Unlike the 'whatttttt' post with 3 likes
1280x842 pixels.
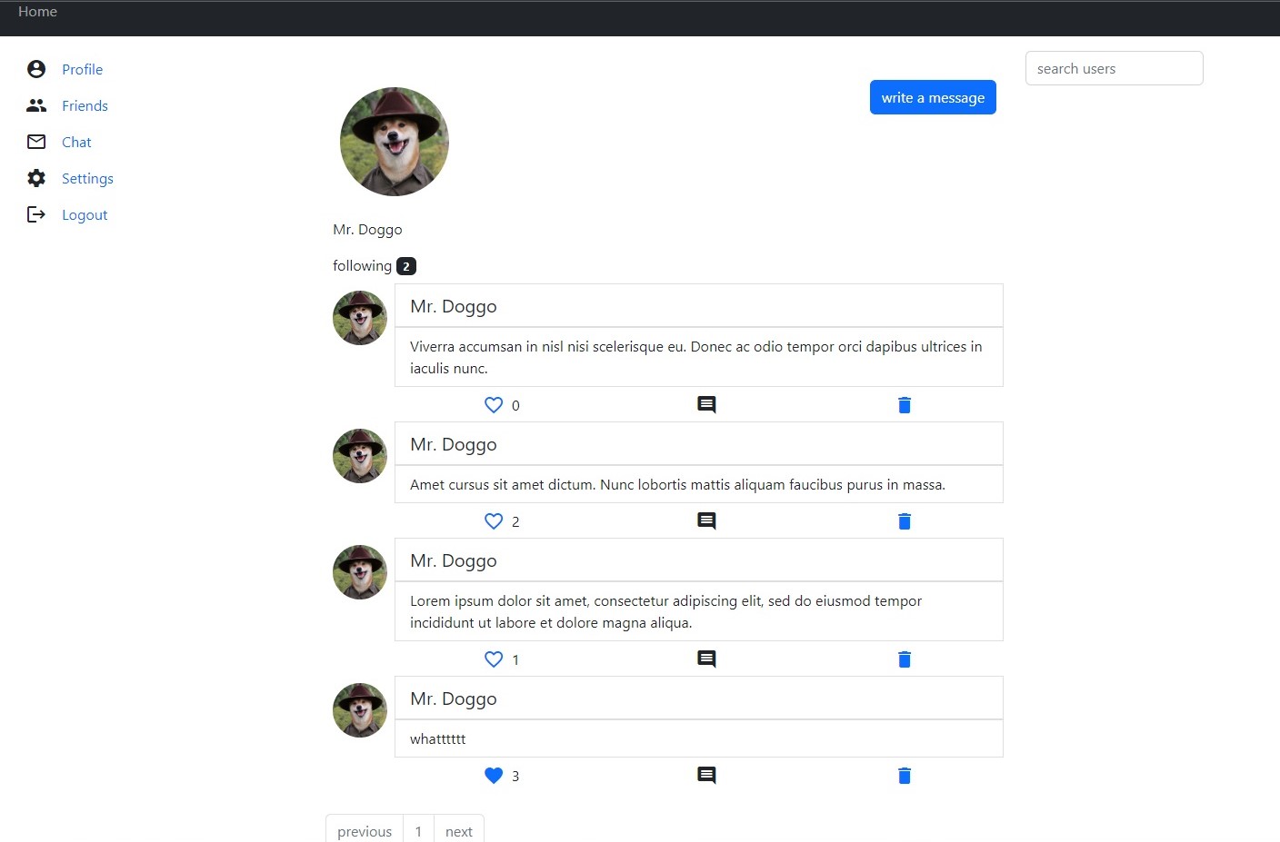[494, 775]
